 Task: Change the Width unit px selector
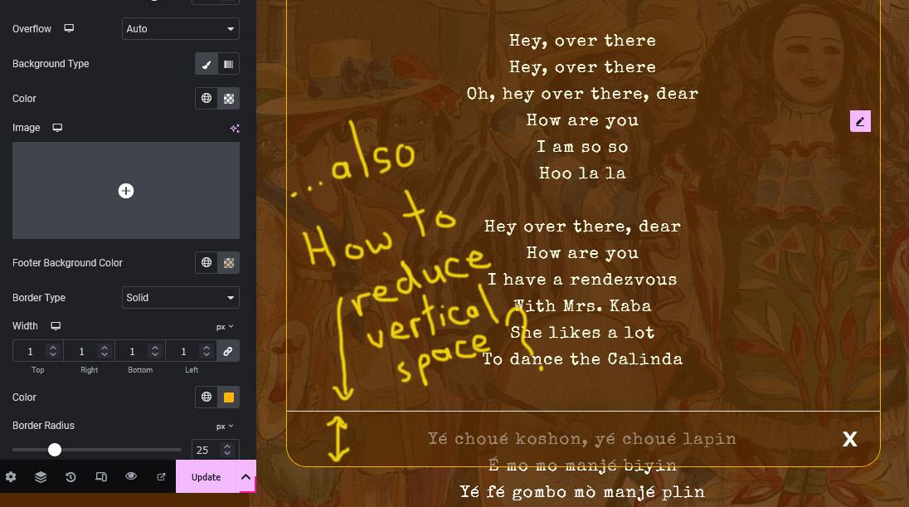click(x=225, y=327)
